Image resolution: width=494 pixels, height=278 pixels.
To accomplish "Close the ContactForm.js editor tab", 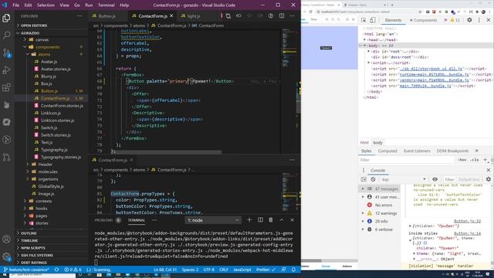I will (171, 15).
